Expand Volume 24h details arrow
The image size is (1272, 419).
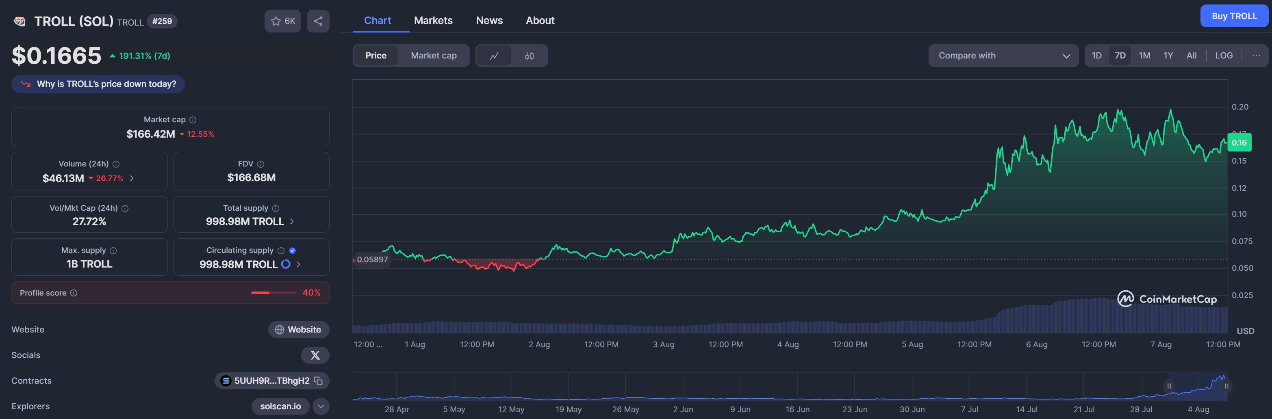(x=132, y=178)
